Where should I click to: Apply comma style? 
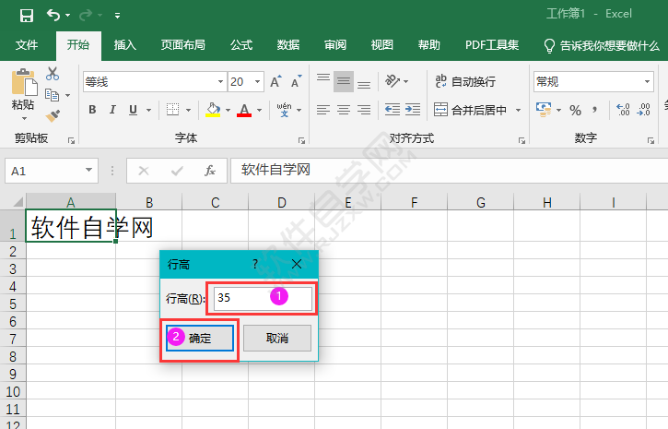(x=594, y=110)
